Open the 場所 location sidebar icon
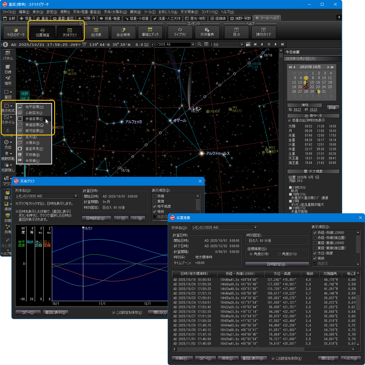 point(8,80)
